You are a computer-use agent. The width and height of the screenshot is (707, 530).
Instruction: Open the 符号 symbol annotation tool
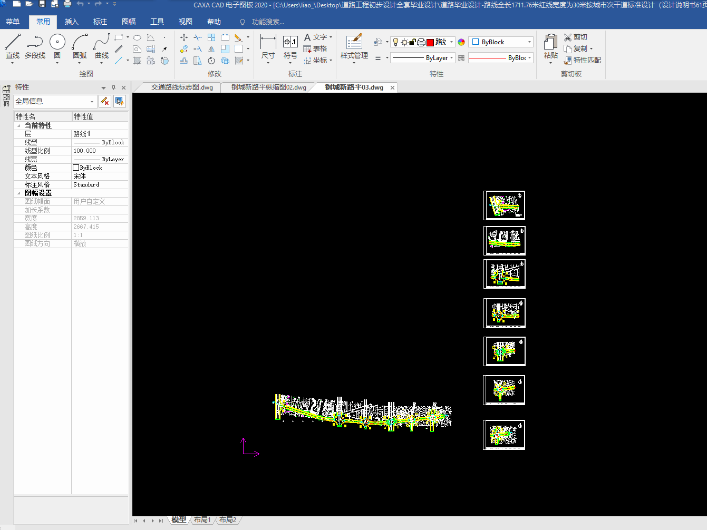(x=290, y=47)
